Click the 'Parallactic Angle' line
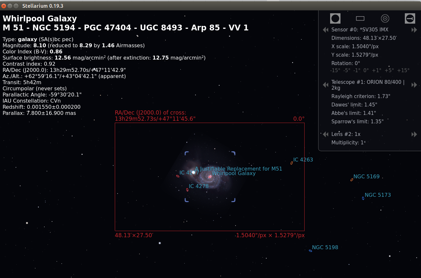 point(42,95)
